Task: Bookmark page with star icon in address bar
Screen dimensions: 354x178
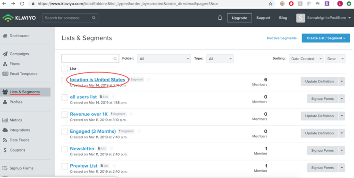Action: pos(270,4)
